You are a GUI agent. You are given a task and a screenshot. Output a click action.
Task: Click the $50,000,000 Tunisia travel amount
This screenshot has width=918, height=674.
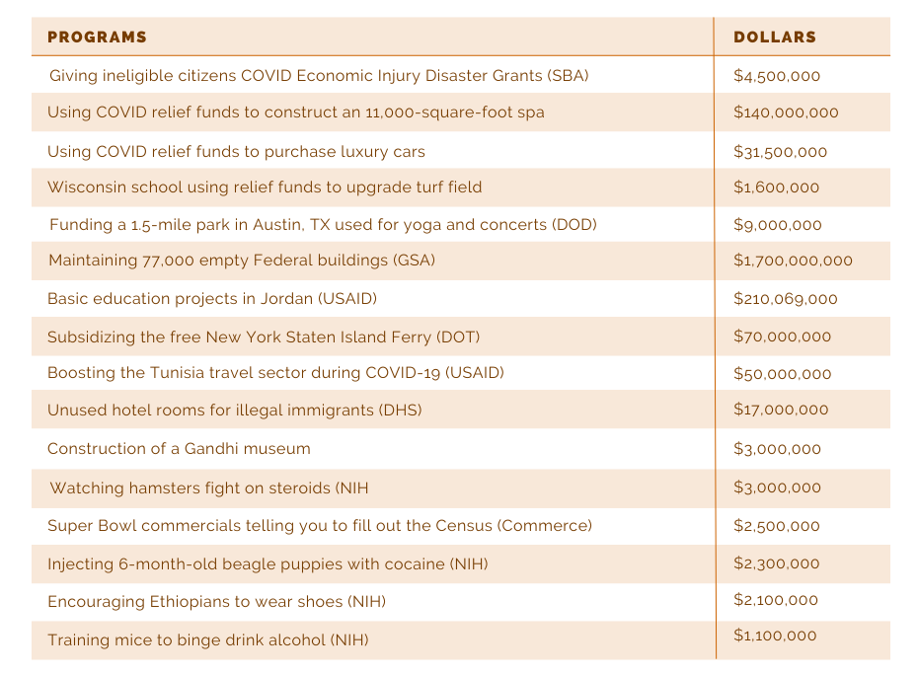coord(782,374)
